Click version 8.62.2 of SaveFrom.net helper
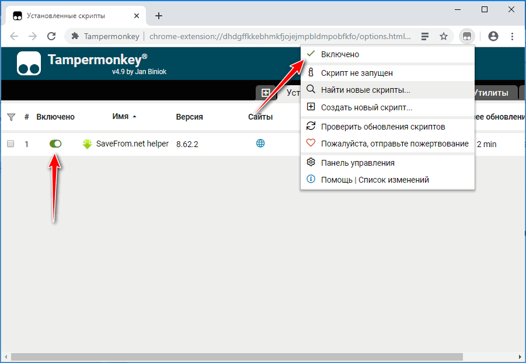The height and width of the screenshot is (363, 526). coord(187,144)
